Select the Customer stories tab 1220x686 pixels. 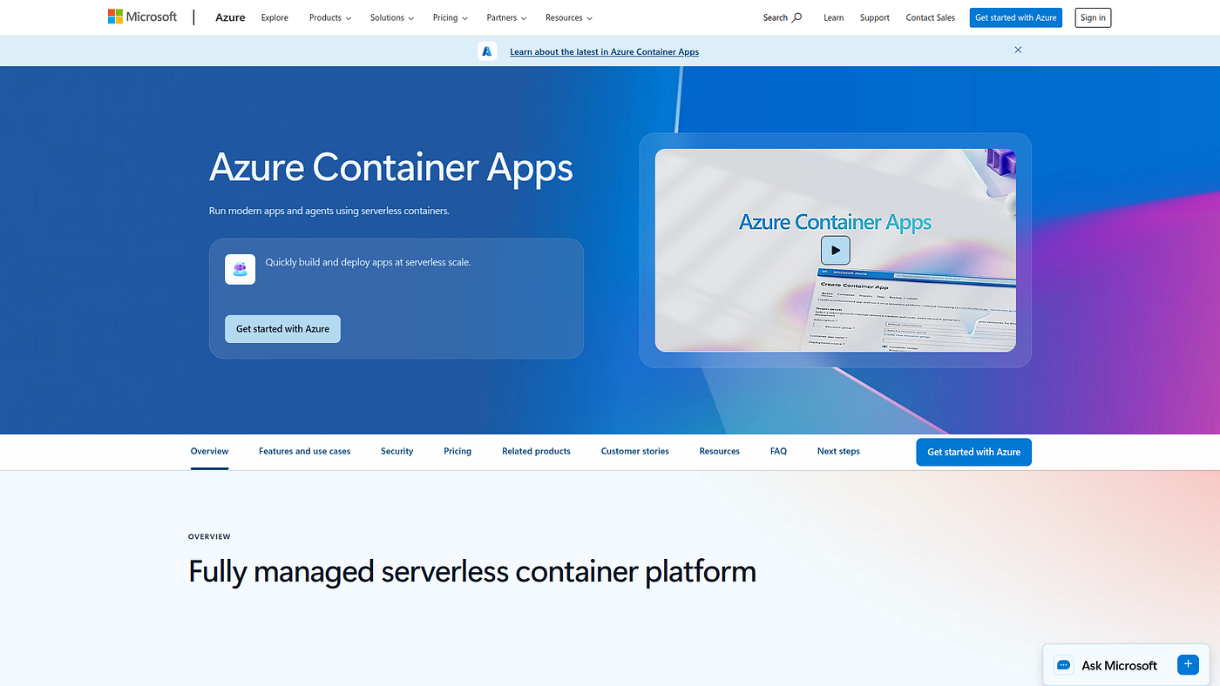(635, 452)
